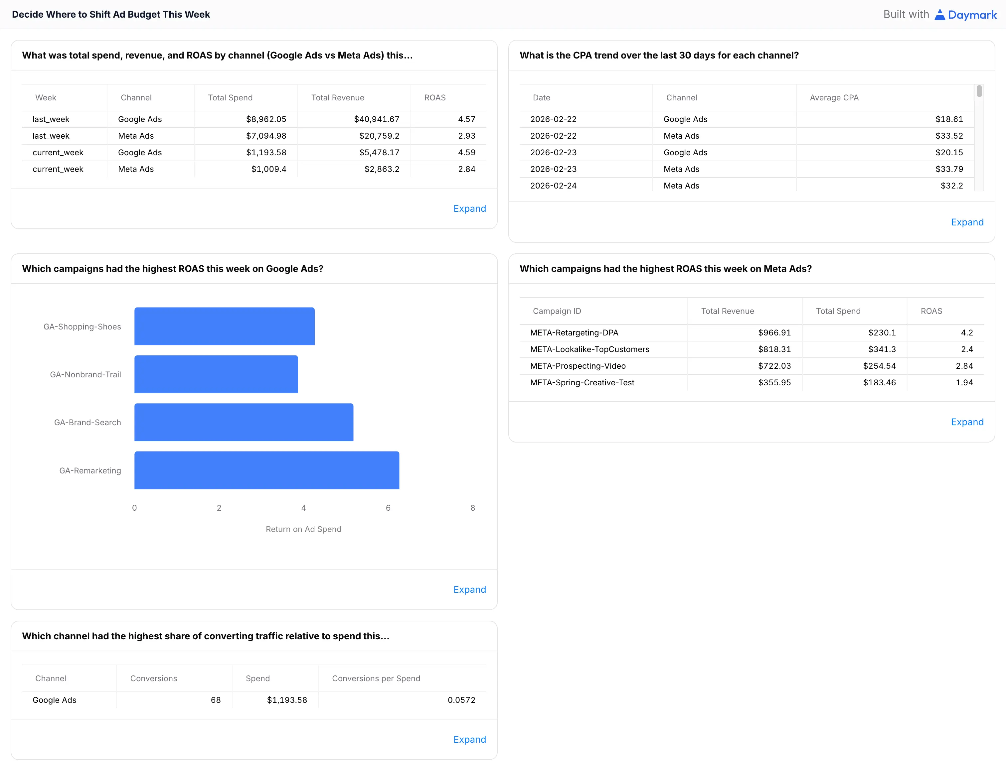1006x768 pixels.
Task: Click the GA-Shopping-Shoes bar
Action: click(224, 326)
